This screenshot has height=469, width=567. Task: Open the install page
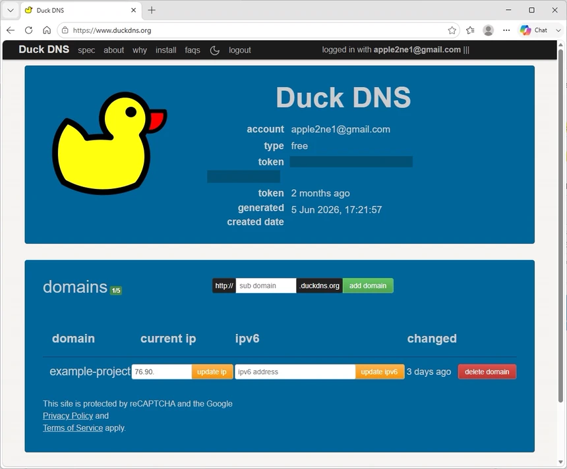[166, 50]
